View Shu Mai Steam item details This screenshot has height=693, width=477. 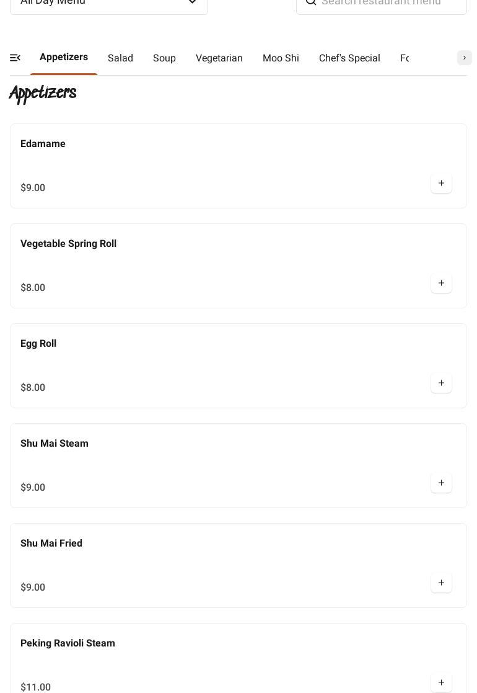coord(239,465)
